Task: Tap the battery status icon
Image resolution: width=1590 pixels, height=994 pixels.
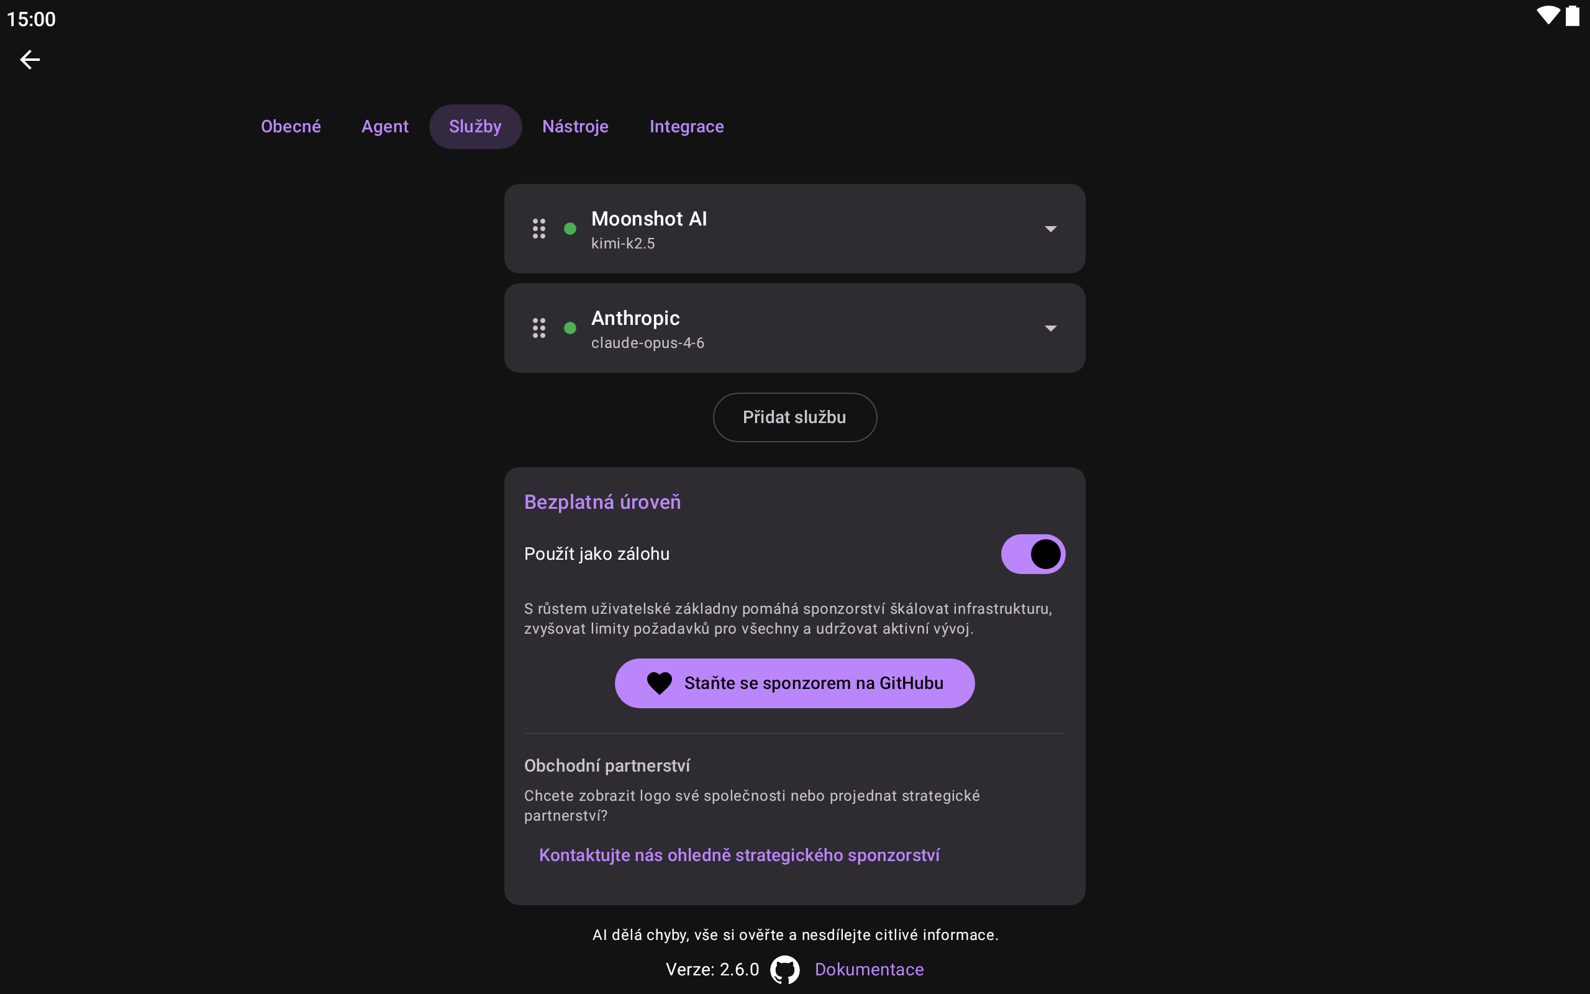Action: pos(1572,16)
